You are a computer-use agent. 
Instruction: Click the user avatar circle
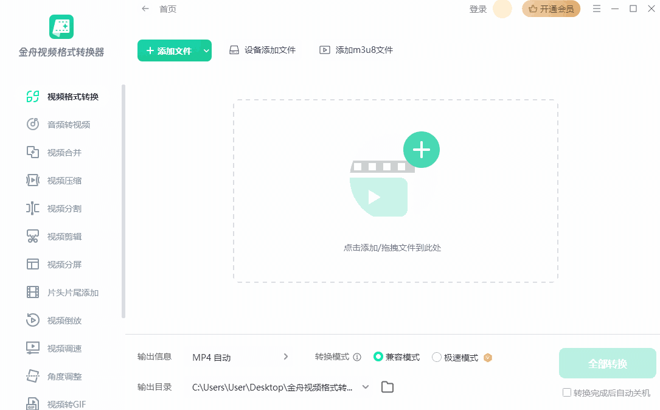[x=502, y=9]
